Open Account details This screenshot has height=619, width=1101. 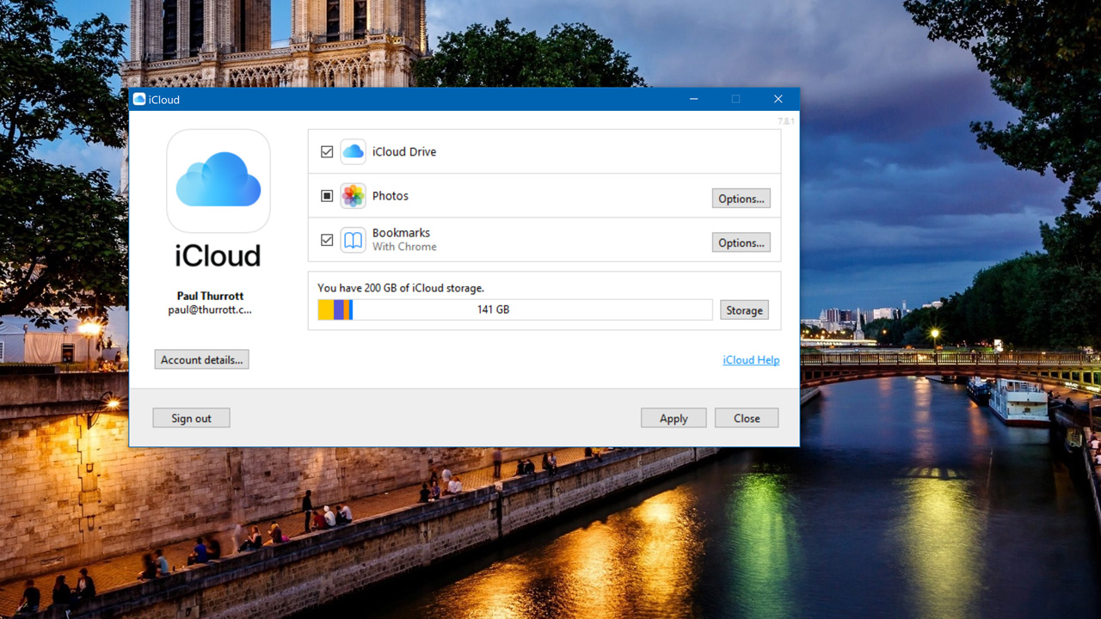(201, 360)
